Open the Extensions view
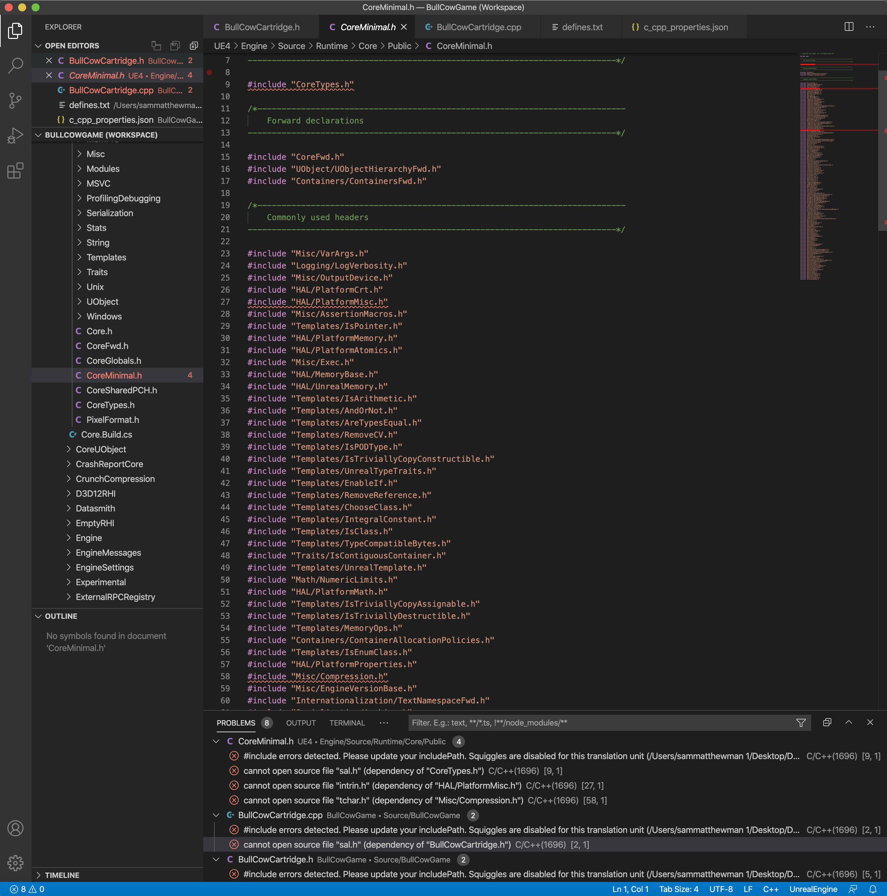The image size is (887, 896). 15,171
